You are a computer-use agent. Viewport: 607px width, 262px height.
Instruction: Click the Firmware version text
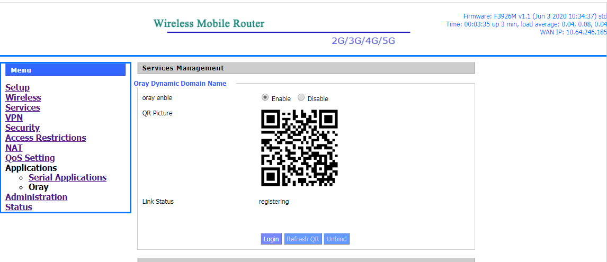(534, 16)
